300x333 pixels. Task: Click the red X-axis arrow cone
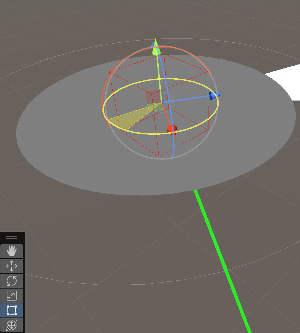pos(172,130)
